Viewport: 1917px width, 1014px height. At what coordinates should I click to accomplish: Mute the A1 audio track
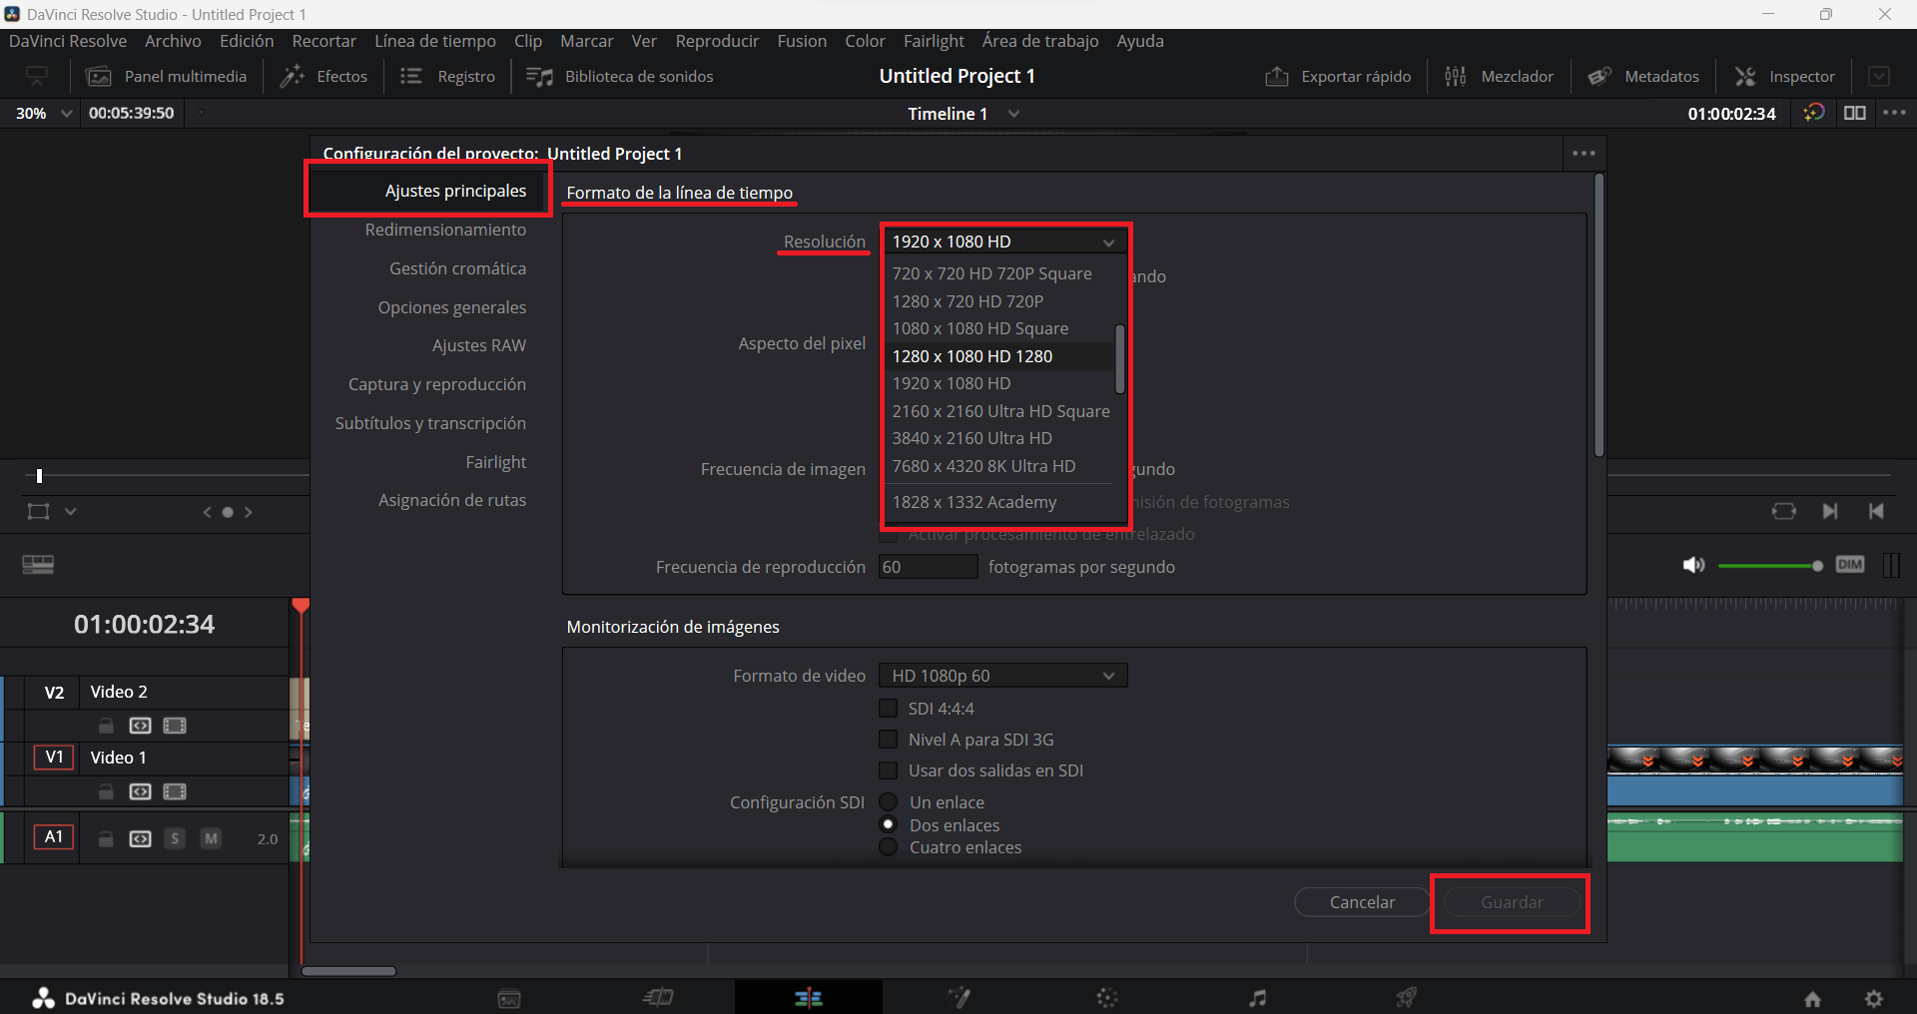[211, 838]
